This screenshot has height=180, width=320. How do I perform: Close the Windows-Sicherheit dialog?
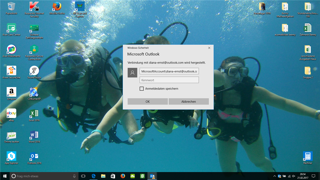pos(209,48)
